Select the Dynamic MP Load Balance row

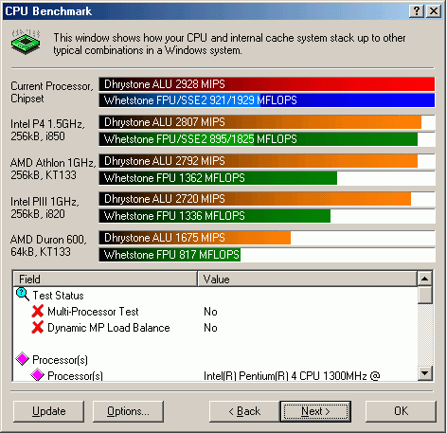[x=215, y=328]
